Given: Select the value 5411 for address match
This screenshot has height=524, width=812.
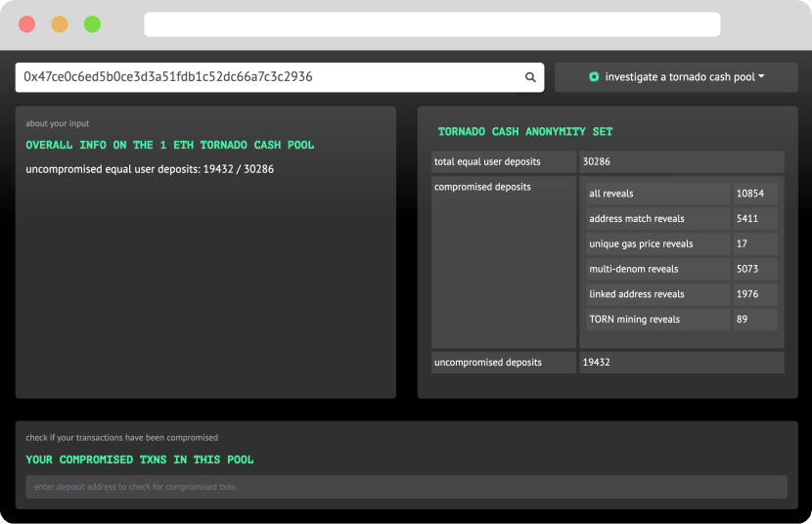Looking at the screenshot, I should [754, 218].
